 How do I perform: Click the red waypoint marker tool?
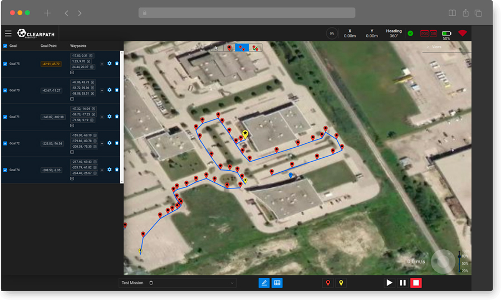click(x=328, y=283)
